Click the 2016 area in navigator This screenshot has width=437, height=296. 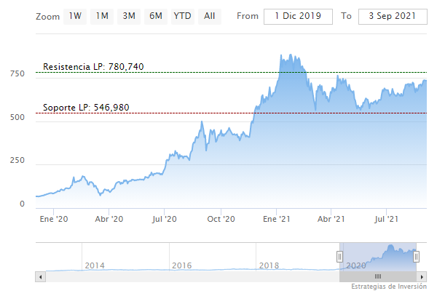click(x=182, y=265)
